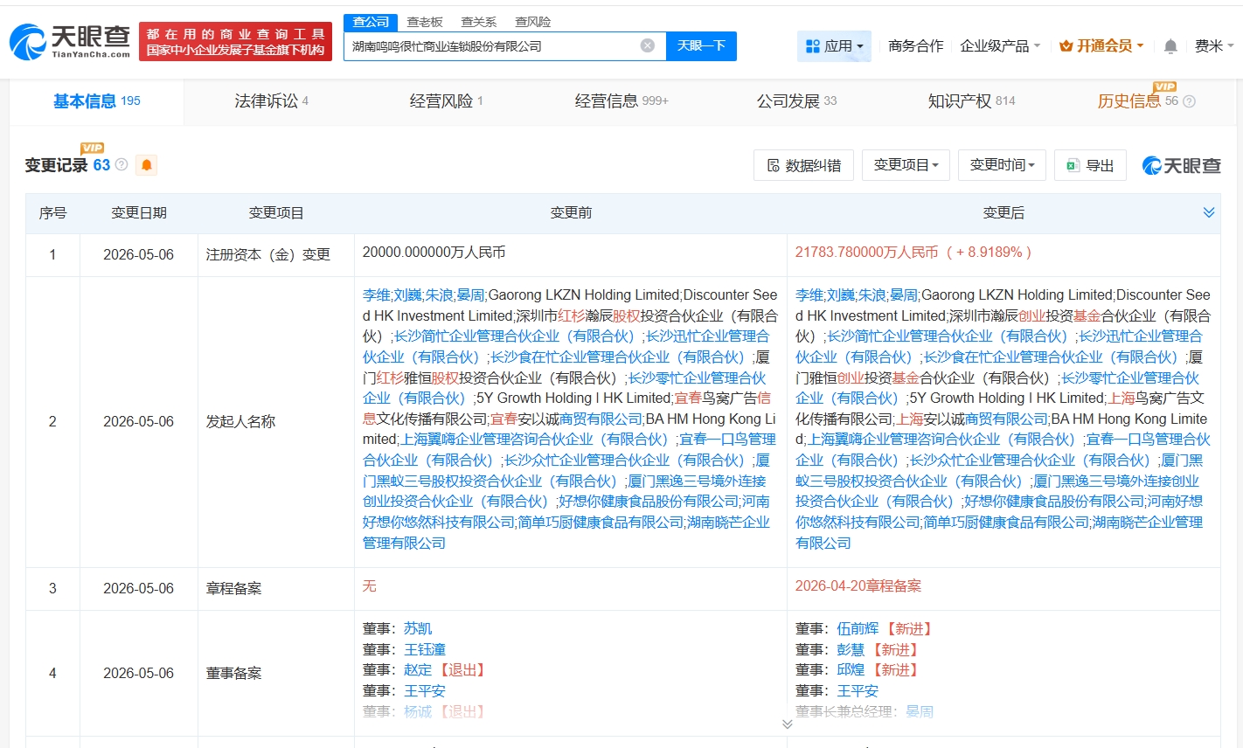Switch to the 公司发展 tab

tap(796, 101)
